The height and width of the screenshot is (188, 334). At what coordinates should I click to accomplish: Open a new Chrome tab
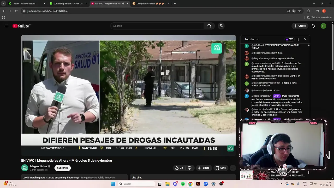tap(175, 4)
